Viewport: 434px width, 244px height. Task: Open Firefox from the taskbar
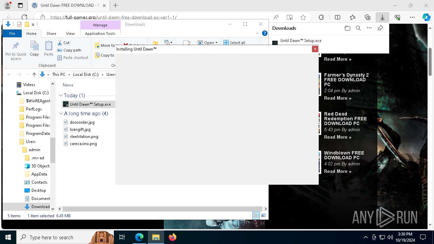pyautogui.click(x=172, y=237)
